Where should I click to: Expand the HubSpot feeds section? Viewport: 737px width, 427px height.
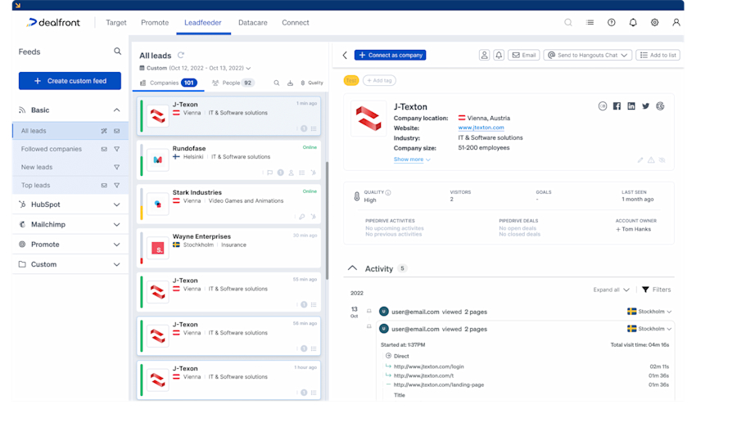tap(116, 205)
